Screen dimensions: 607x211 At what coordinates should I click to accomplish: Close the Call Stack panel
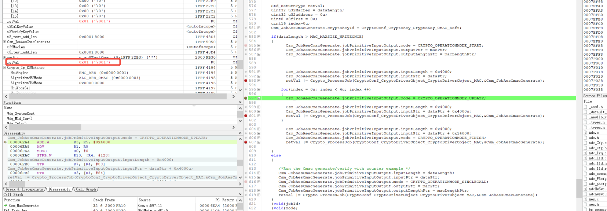coord(240,195)
